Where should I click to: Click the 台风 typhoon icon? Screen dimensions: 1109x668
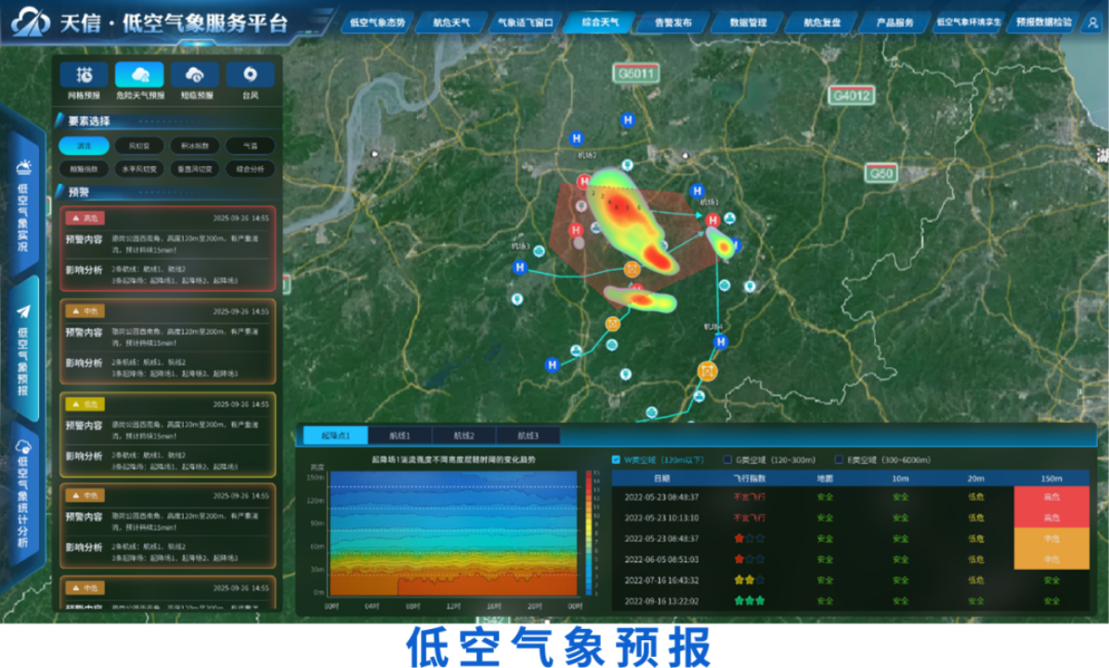(x=250, y=75)
